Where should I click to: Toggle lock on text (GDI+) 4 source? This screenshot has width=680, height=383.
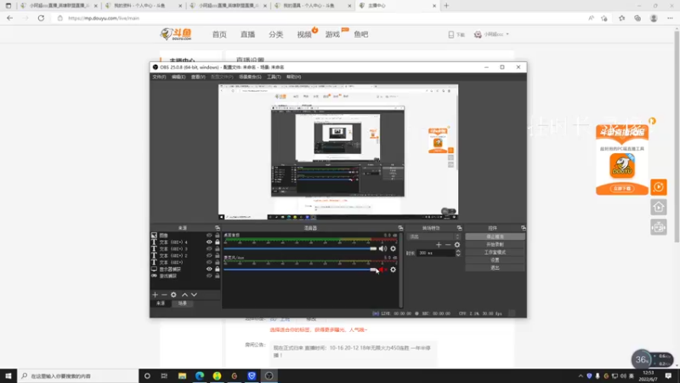click(218, 243)
